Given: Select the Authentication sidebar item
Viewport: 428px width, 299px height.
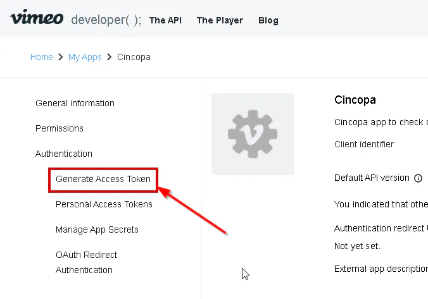Looking at the screenshot, I should point(63,154).
